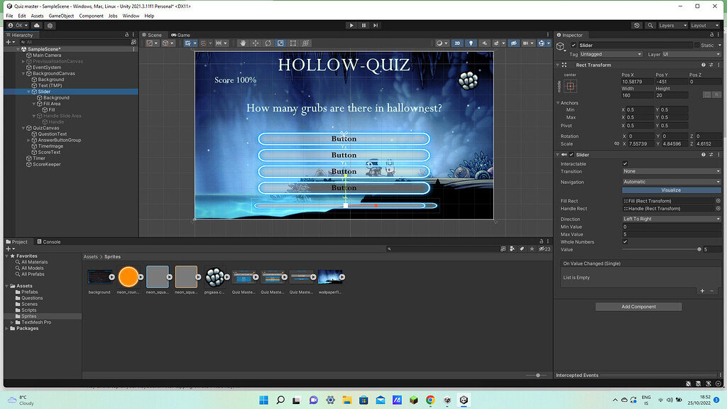Open the Slider component context menu
Viewport: 727px width, 409px height.
click(x=718, y=154)
